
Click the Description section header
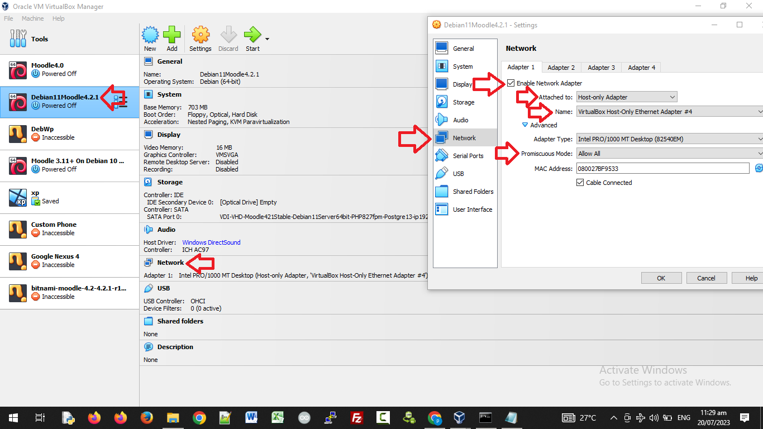coord(175,347)
